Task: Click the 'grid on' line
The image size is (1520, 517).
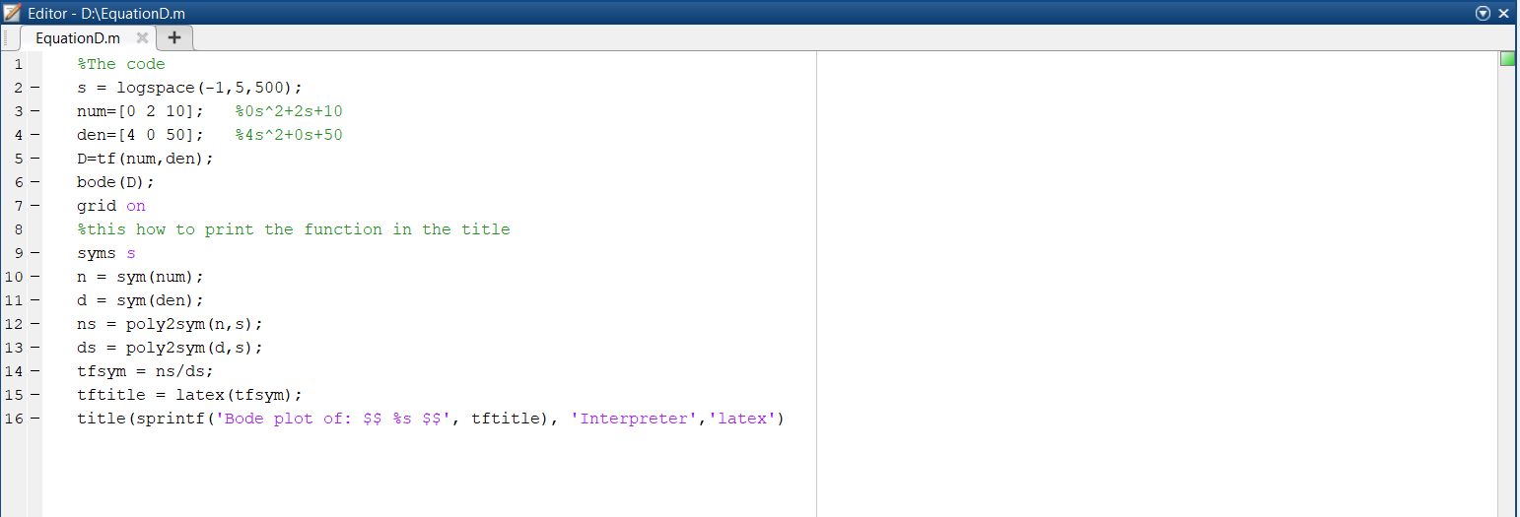Action: (x=111, y=206)
